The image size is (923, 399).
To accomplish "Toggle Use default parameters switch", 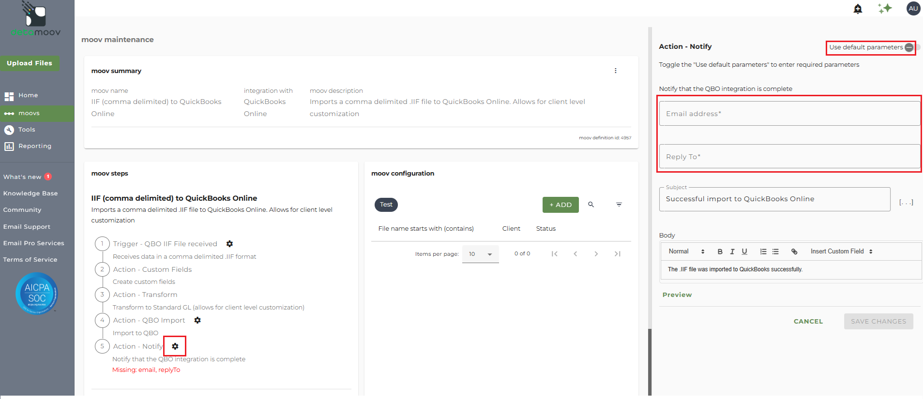I will tap(912, 47).
